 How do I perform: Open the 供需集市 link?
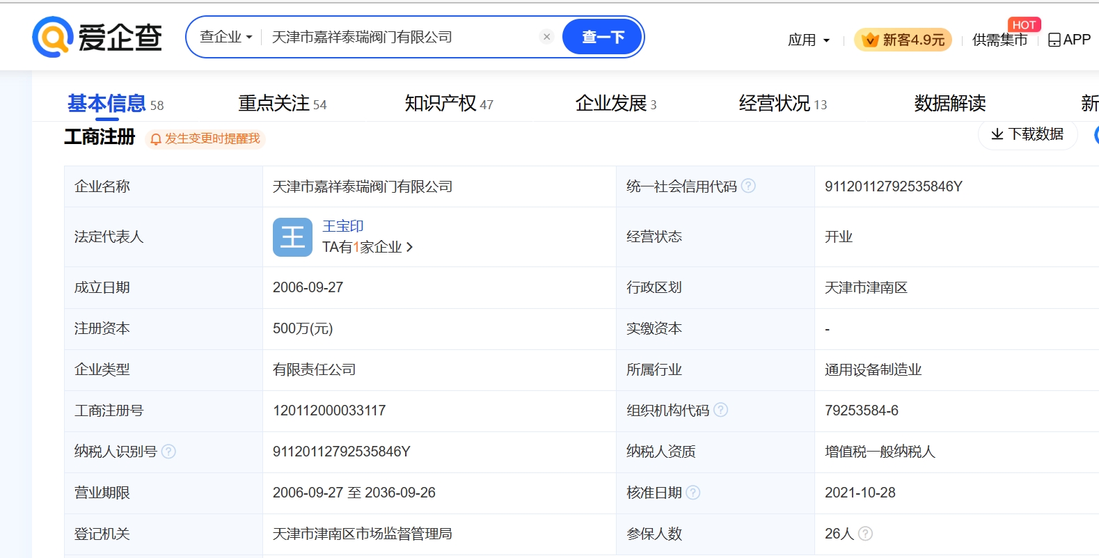click(x=999, y=40)
